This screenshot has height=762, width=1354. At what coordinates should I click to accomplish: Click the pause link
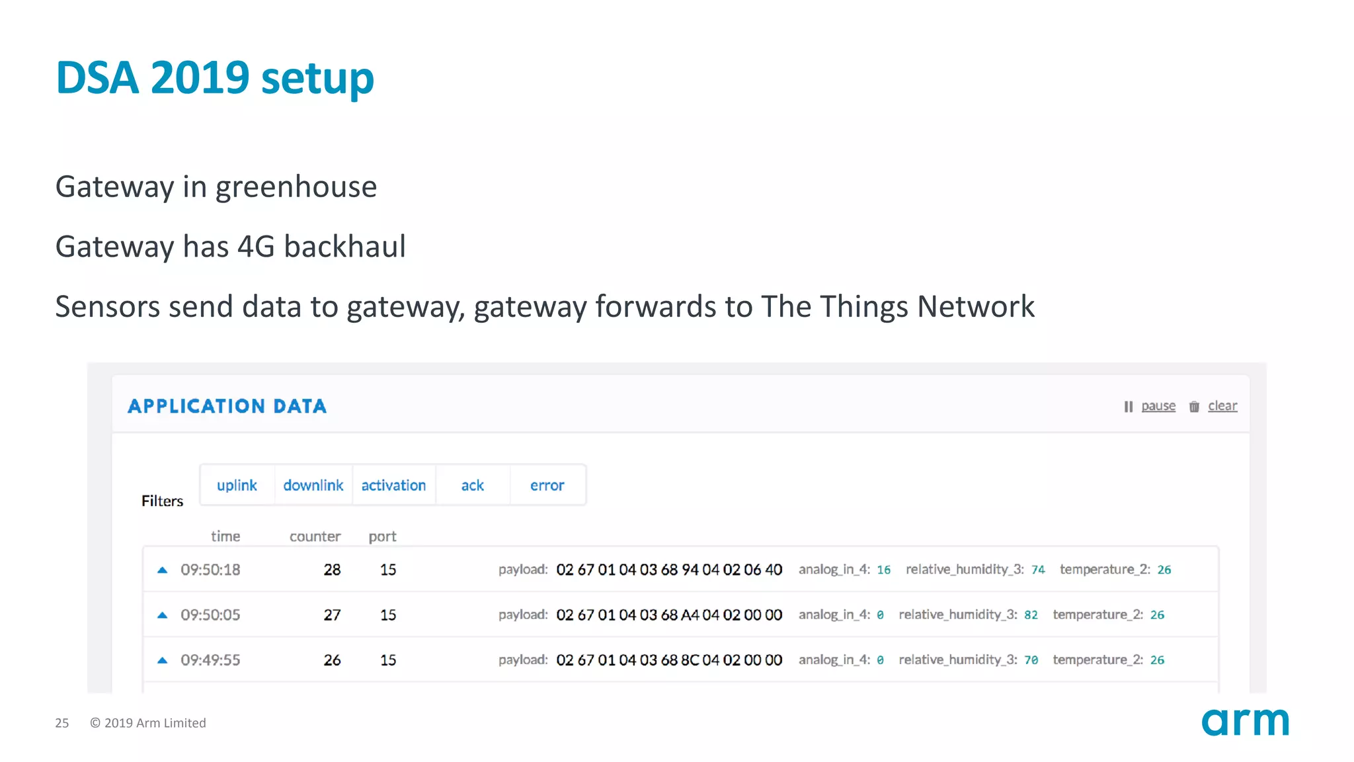1158,406
